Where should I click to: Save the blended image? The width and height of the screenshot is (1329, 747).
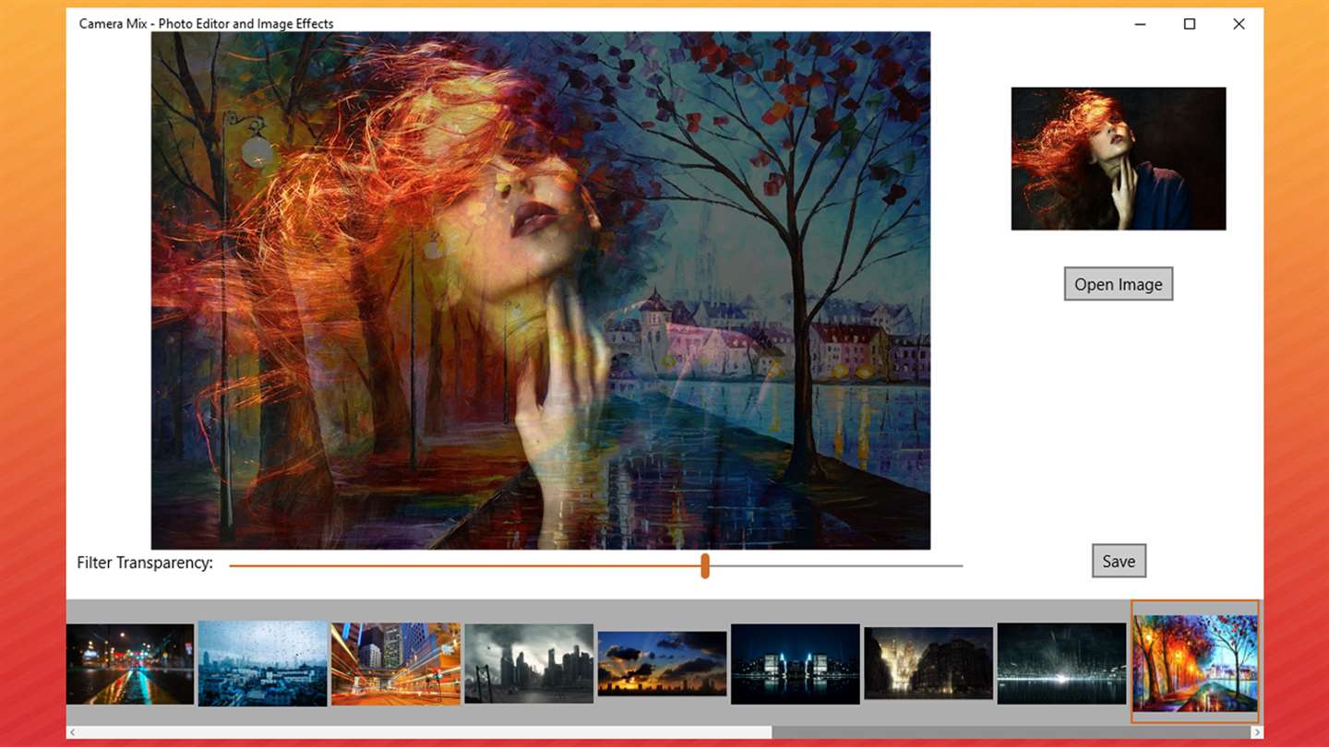tap(1119, 561)
